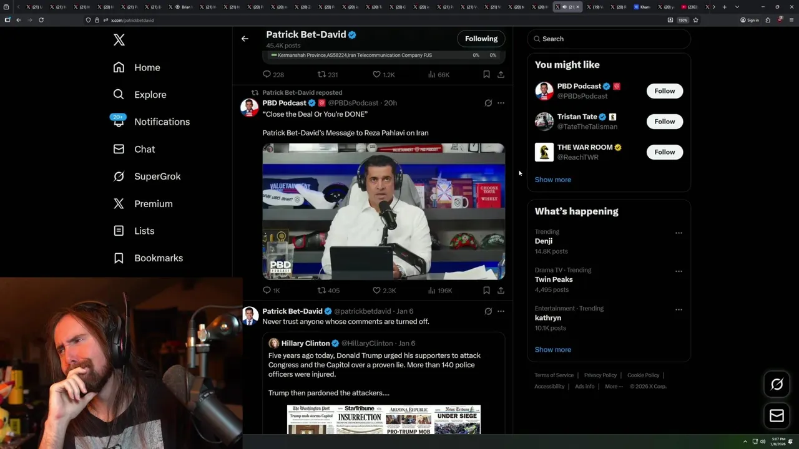Viewport: 799px width, 449px height.
Task: Open PBD Podcast profile avatar in post
Action: click(x=250, y=107)
